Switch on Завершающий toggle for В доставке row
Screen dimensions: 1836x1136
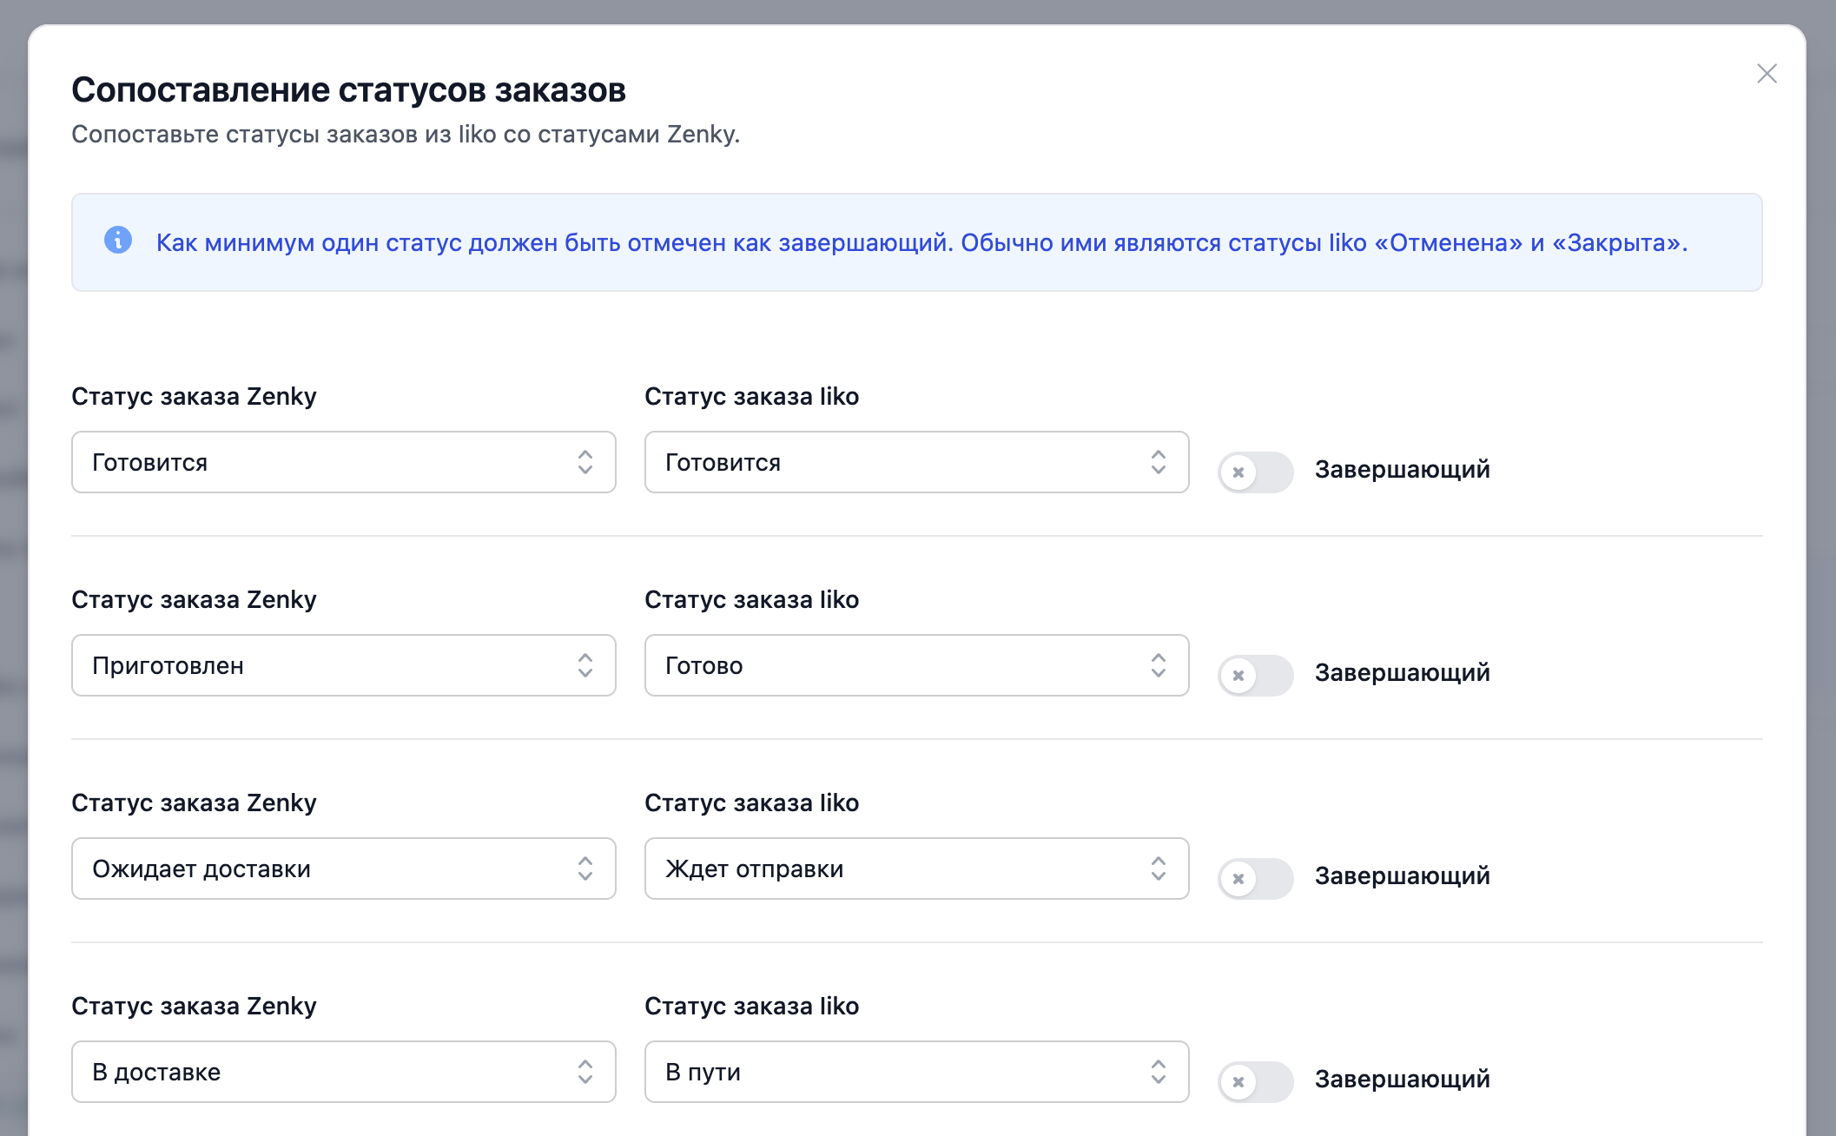tap(1255, 1081)
